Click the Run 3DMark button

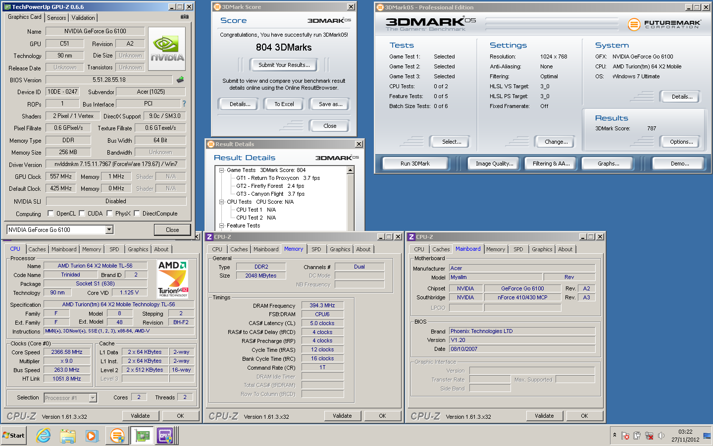(x=415, y=164)
